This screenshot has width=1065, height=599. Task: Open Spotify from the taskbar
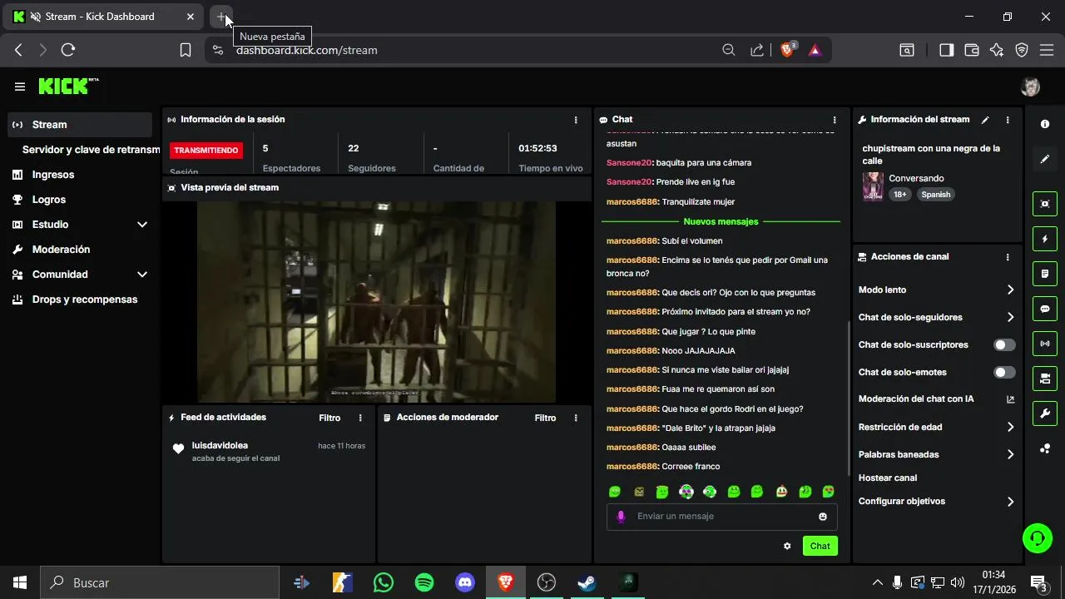point(424,582)
